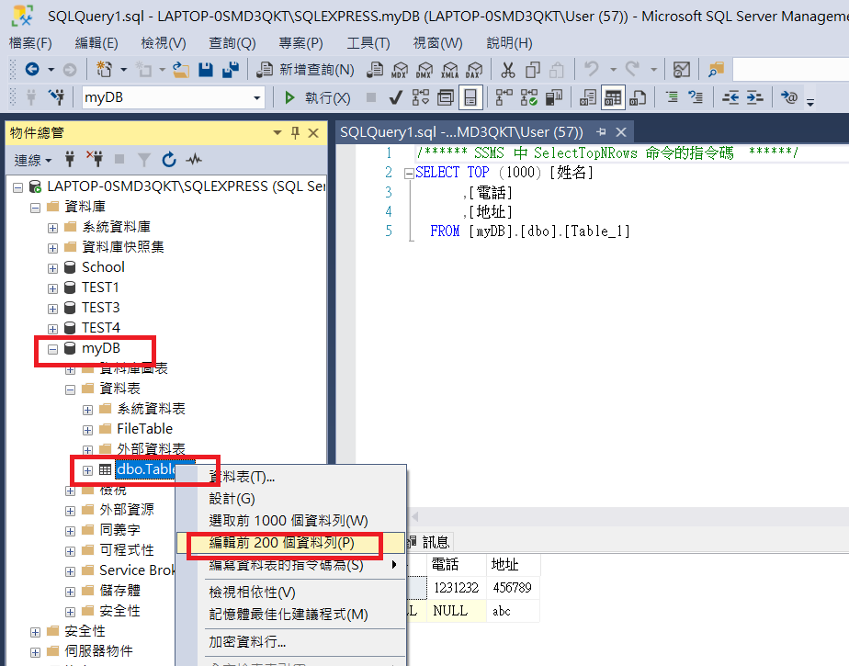The width and height of the screenshot is (849, 666).
Task: Expand the TEST4 database node
Action: tap(52, 329)
